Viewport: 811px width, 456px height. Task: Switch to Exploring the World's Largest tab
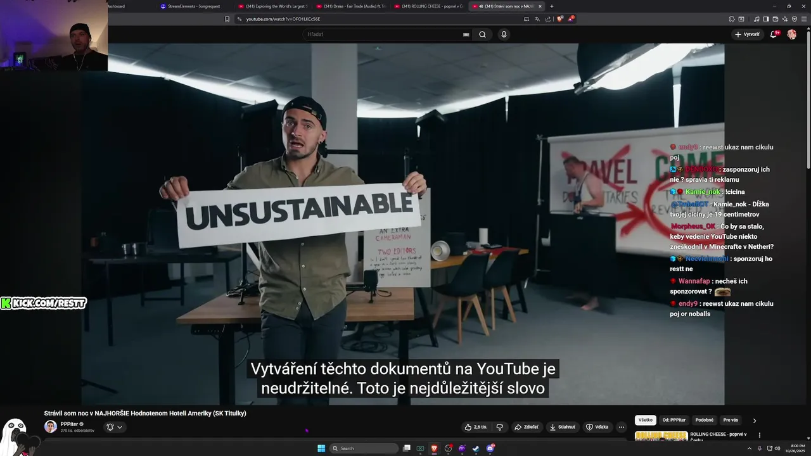click(x=272, y=6)
